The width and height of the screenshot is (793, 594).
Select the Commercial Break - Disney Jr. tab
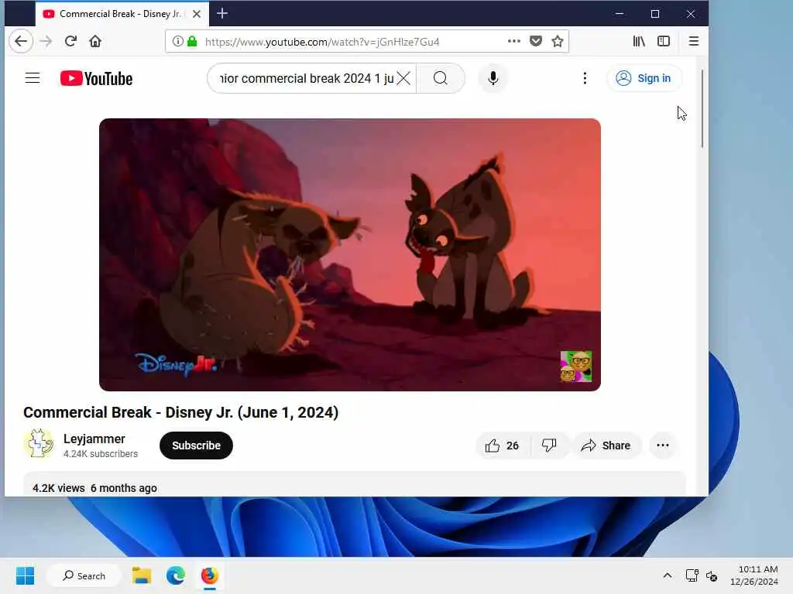(120, 14)
